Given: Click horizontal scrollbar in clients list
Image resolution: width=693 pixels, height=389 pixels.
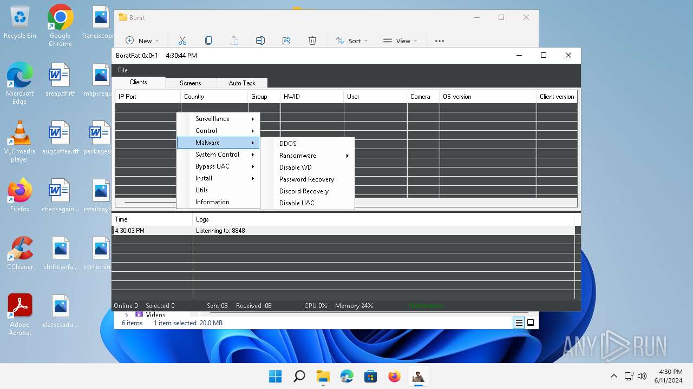Looking at the screenshot, I should (149, 203).
